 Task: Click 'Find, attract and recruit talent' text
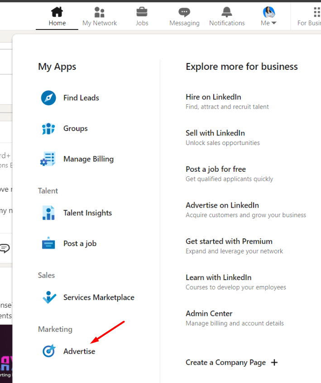point(227,107)
